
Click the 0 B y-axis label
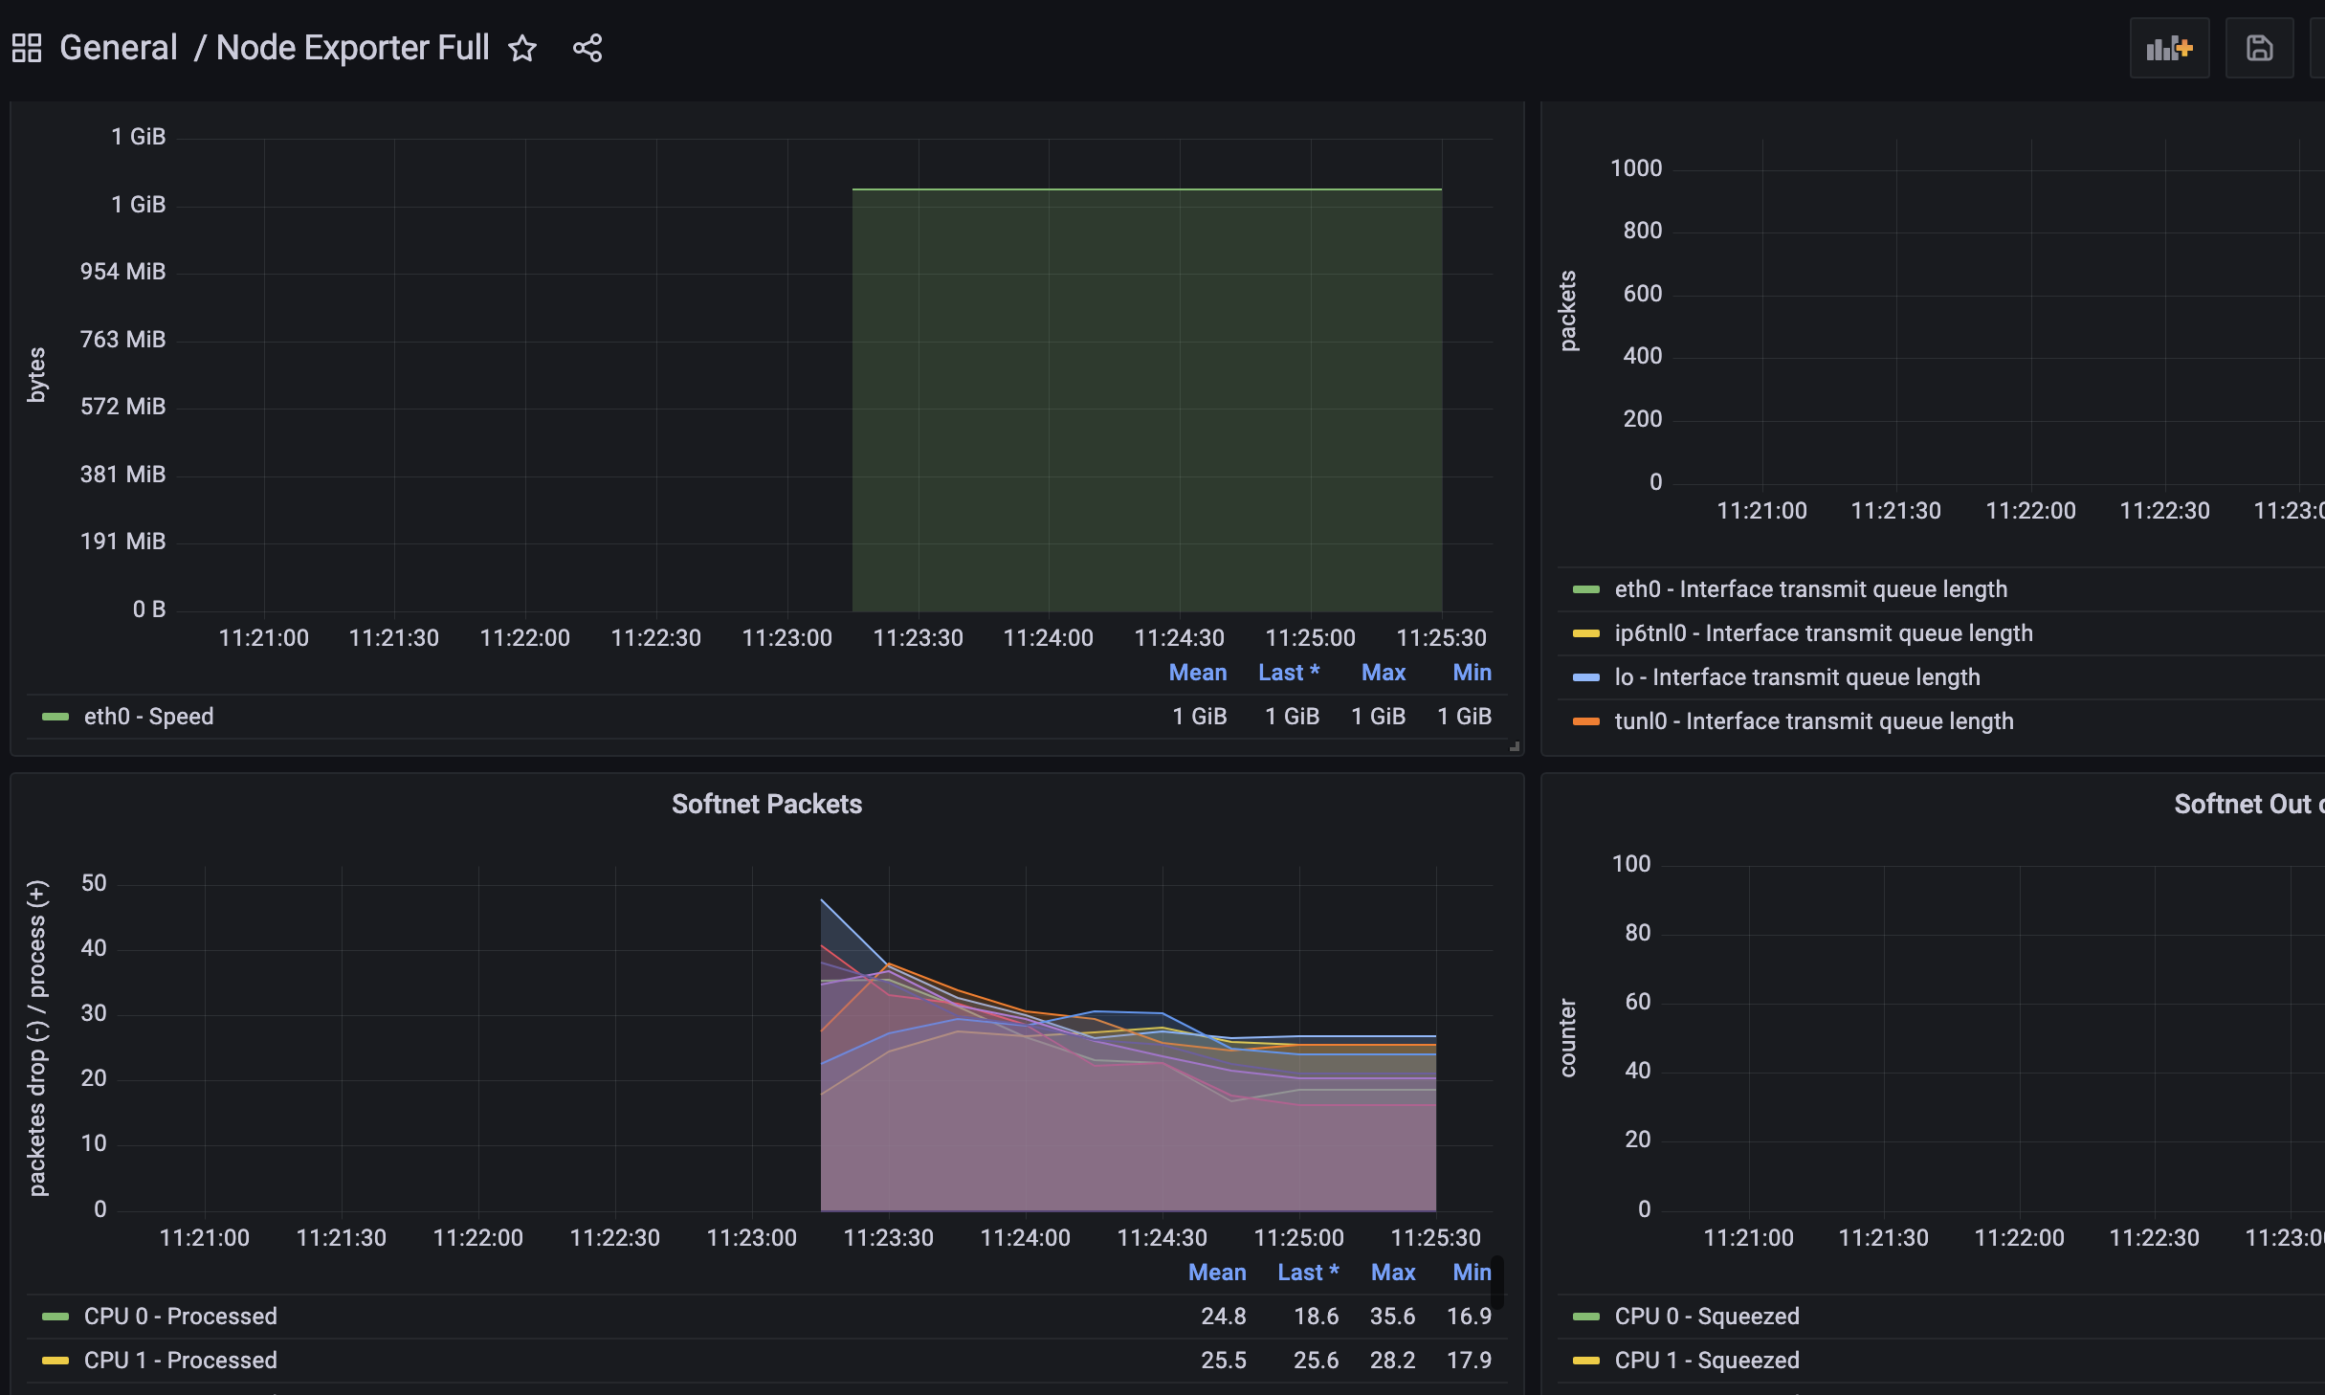pyautogui.click(x=149, y=609)
